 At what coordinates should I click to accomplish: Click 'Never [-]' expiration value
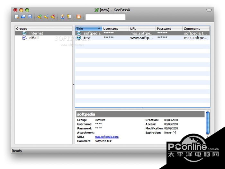170,133
